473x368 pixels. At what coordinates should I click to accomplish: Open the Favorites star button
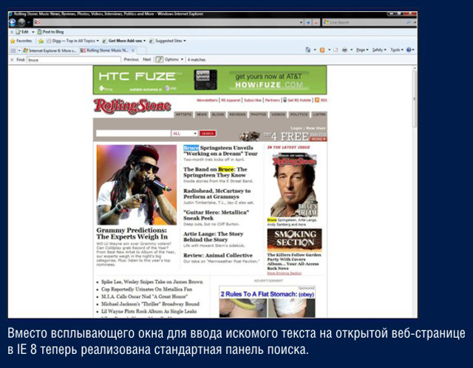pyautogui.click(x=21, y=41)
